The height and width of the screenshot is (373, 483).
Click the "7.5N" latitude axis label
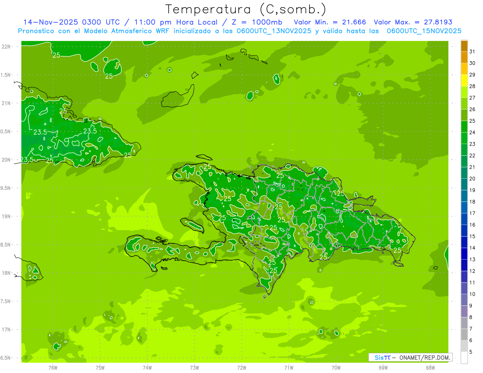(6, 301)
